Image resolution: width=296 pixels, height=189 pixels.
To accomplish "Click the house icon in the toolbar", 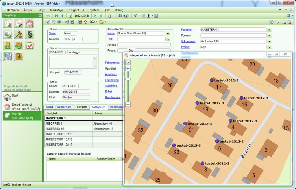I will click(86, 22).
